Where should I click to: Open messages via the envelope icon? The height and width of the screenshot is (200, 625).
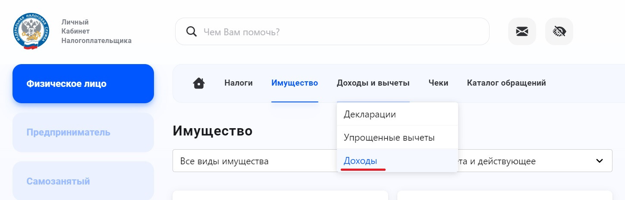coord(522,31)
